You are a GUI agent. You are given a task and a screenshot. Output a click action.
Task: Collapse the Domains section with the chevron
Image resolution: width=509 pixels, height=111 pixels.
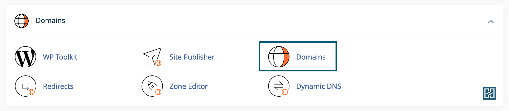tap(491, 22)
